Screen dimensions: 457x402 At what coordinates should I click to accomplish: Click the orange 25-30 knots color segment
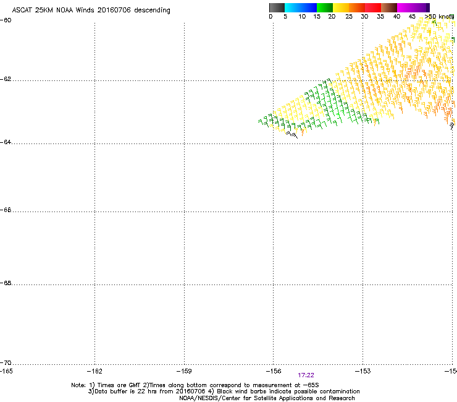[357, 7]
